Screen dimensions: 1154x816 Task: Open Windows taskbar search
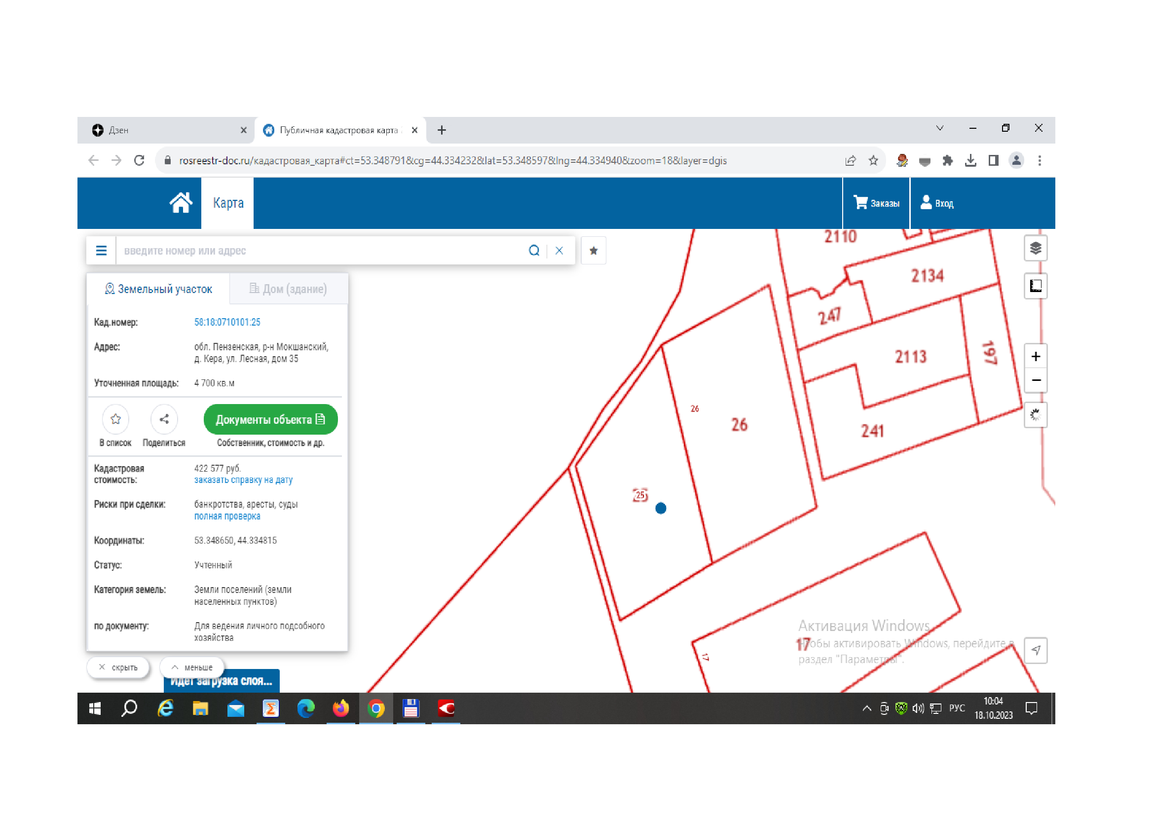point(129,708)
